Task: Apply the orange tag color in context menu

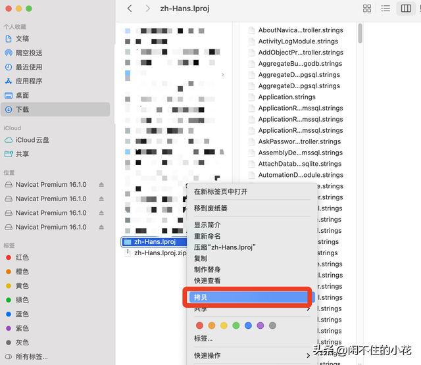Action: 212,326
